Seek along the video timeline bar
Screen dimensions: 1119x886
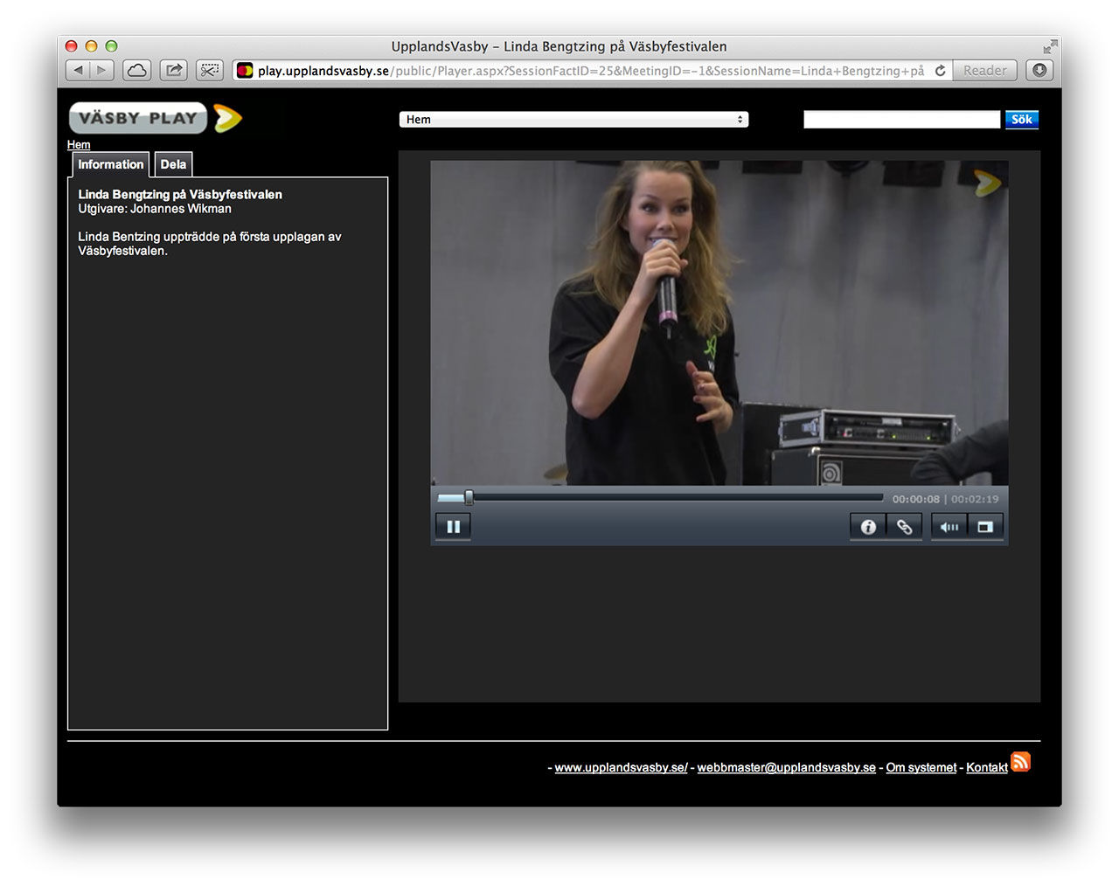click(x=660, y=498)
